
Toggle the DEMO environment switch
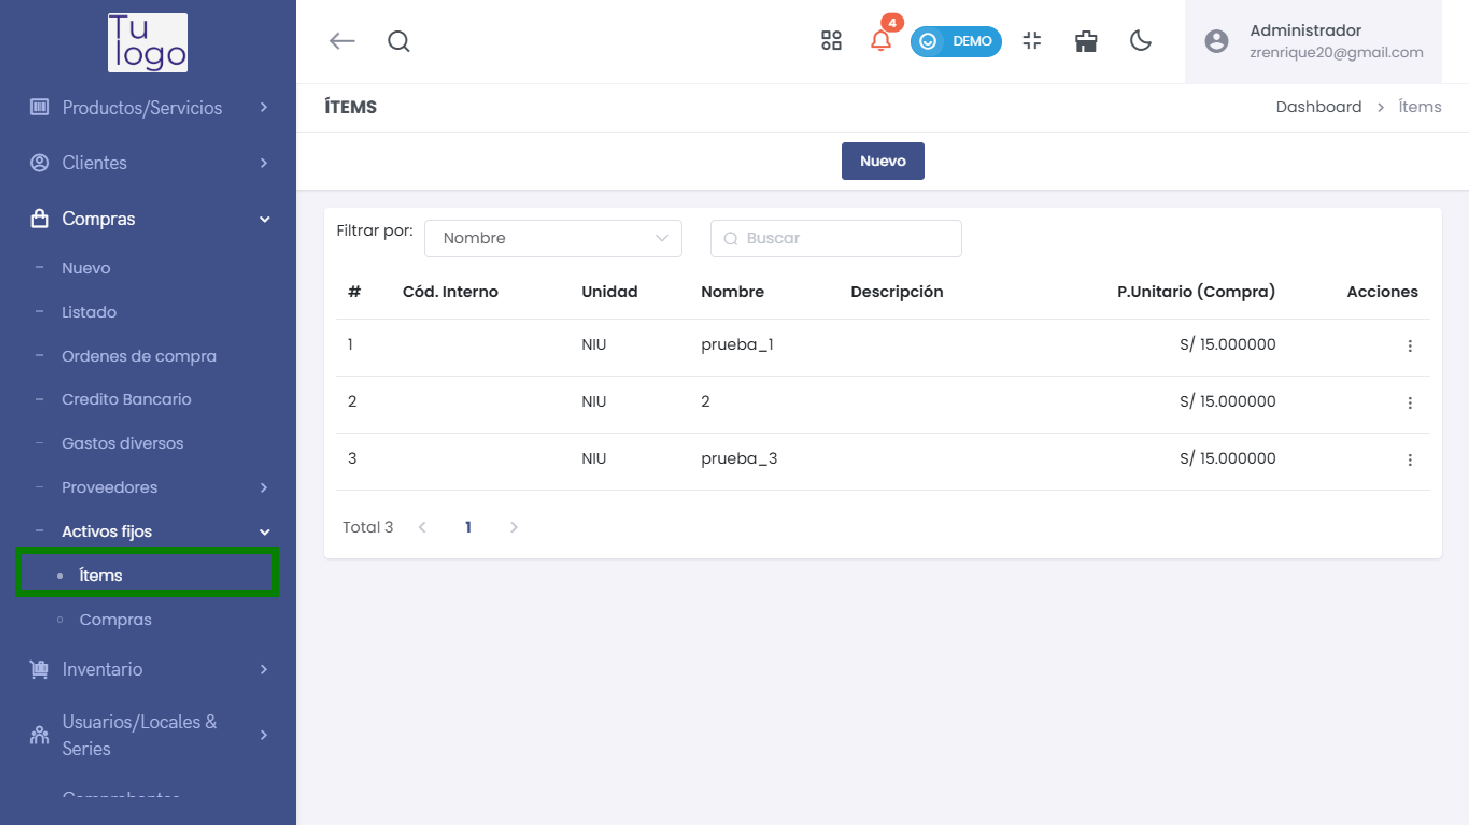(x=956, y=41)
